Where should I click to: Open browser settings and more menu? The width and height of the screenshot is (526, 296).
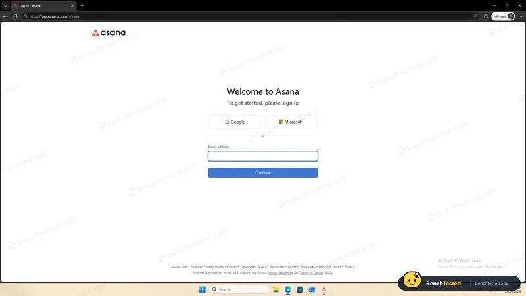(x=520, y=16)
